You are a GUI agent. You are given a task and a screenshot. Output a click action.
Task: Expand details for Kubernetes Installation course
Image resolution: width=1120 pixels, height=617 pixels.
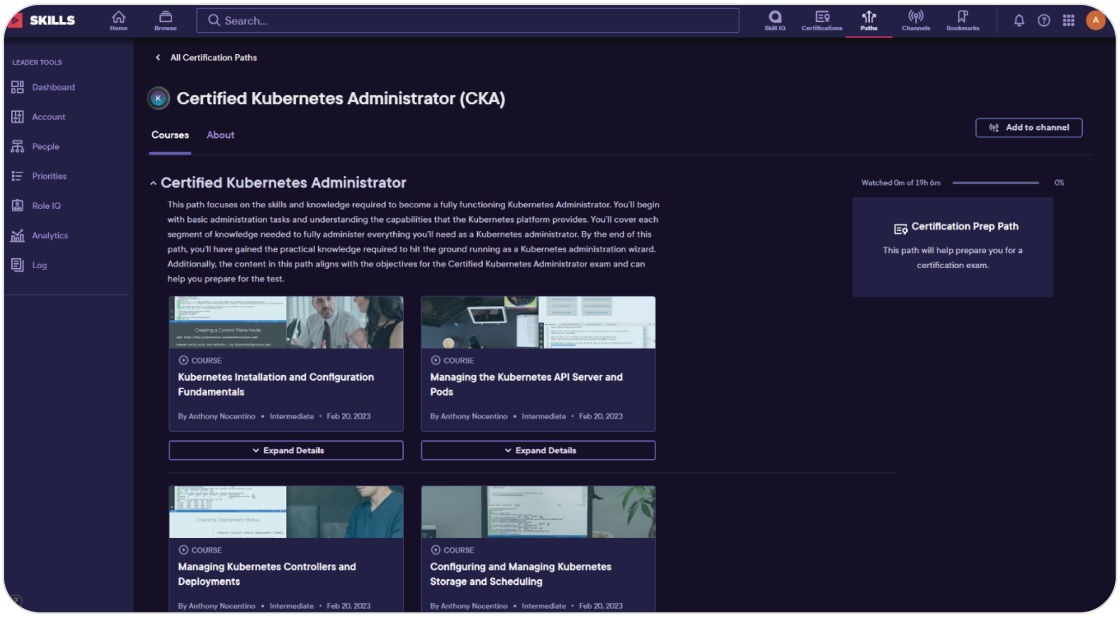click(286, 450)
